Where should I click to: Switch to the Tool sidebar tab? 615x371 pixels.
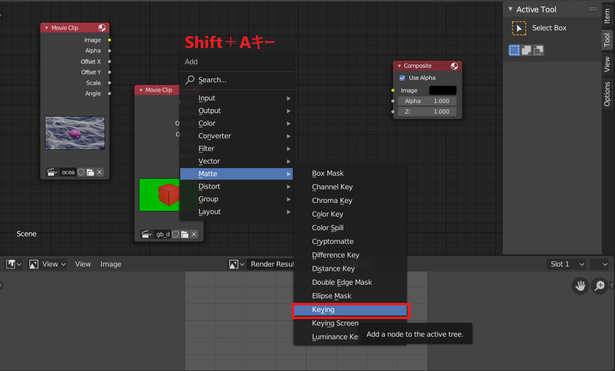click(607, 39)
